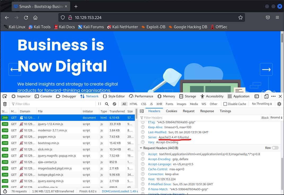Show next slide with right arrow

[266, 69]
